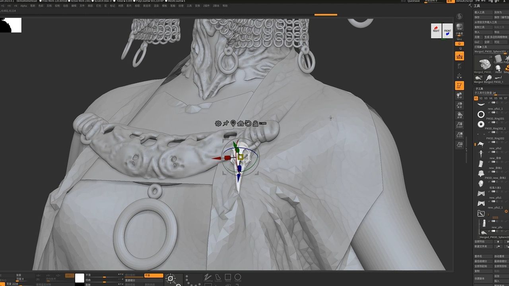Toggle the gizmo lock icon
The image size is (509, 286).
coord(255,124)
